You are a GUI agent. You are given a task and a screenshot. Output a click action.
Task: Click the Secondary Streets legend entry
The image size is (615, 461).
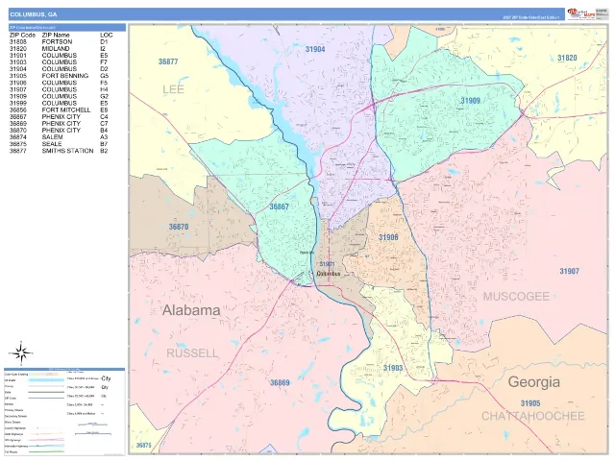coord(15,416)
